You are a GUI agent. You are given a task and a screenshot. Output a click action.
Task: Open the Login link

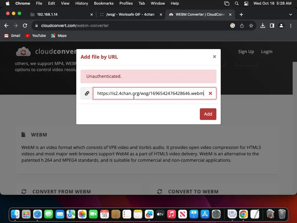267,52
